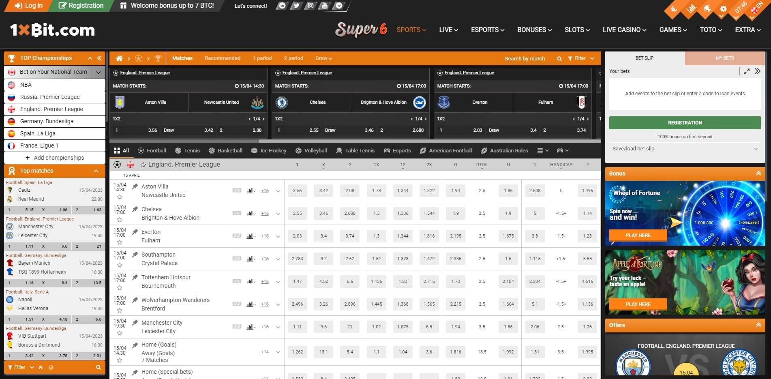Click Add championships in sidebar
771x379 pixels.
[x=55, y=158]
